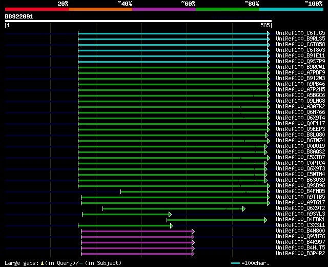Select the UniRef100_A7P2H5 label
The image size is (328, 267).
click(x=300, y=90)
